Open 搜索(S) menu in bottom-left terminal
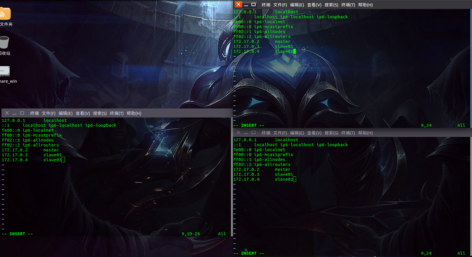 click(100, 113)
